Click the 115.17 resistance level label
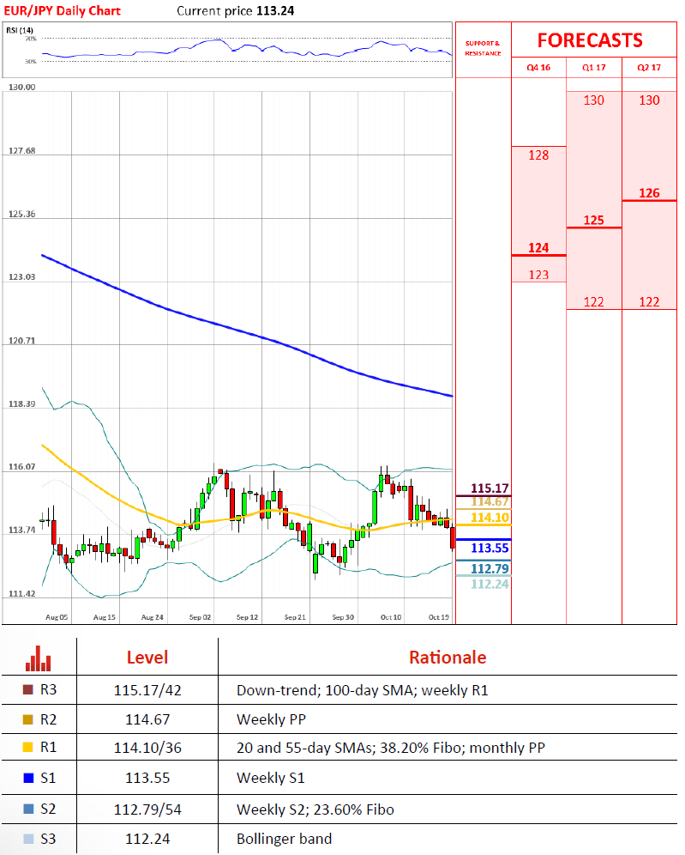Viewport: 685px width, 855px height. point(490,488)
